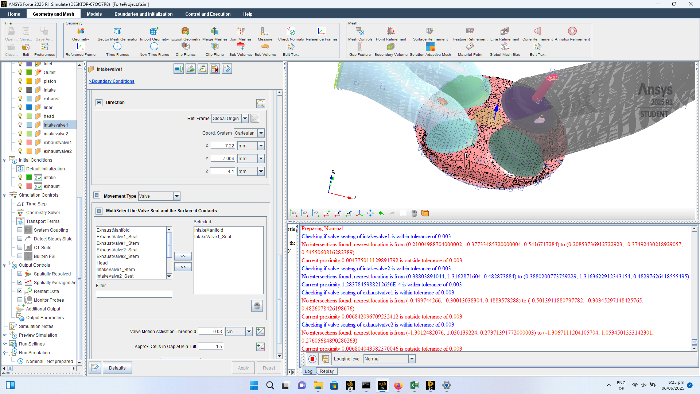Remove selection with << button
This screenshot has width=700, height=394.
[x=183, y=267]
